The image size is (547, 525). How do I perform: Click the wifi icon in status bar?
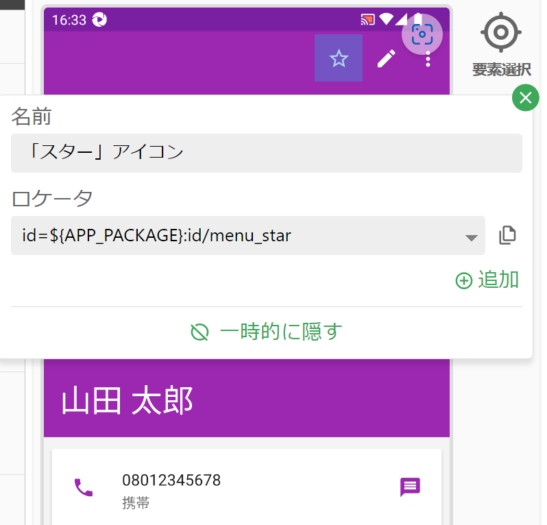click(x=386, y=19)
